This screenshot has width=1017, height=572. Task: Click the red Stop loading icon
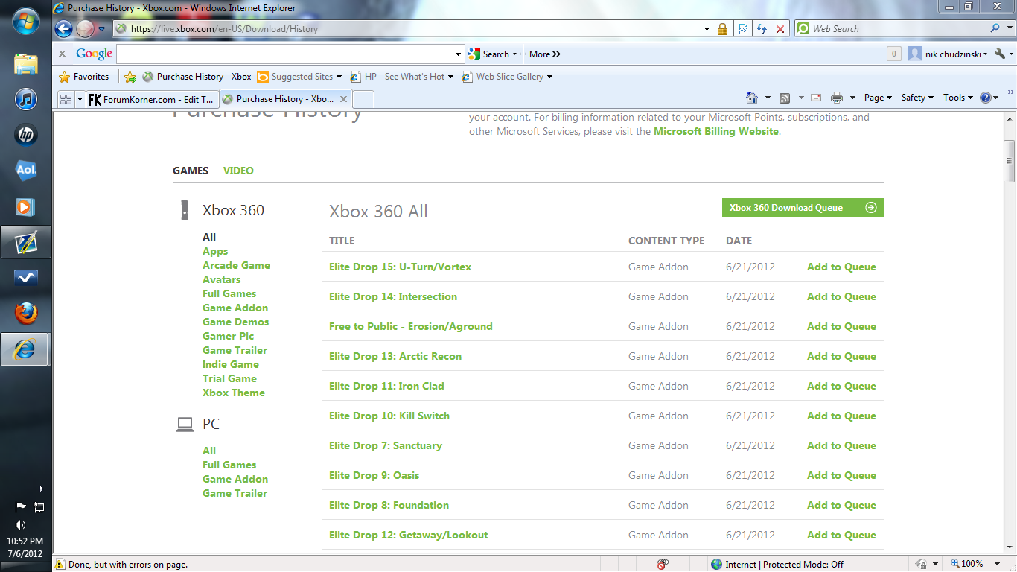point(780,29)
